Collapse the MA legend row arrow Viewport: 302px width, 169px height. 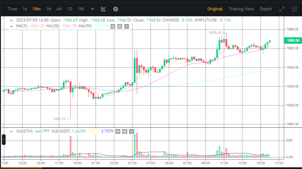11,26
